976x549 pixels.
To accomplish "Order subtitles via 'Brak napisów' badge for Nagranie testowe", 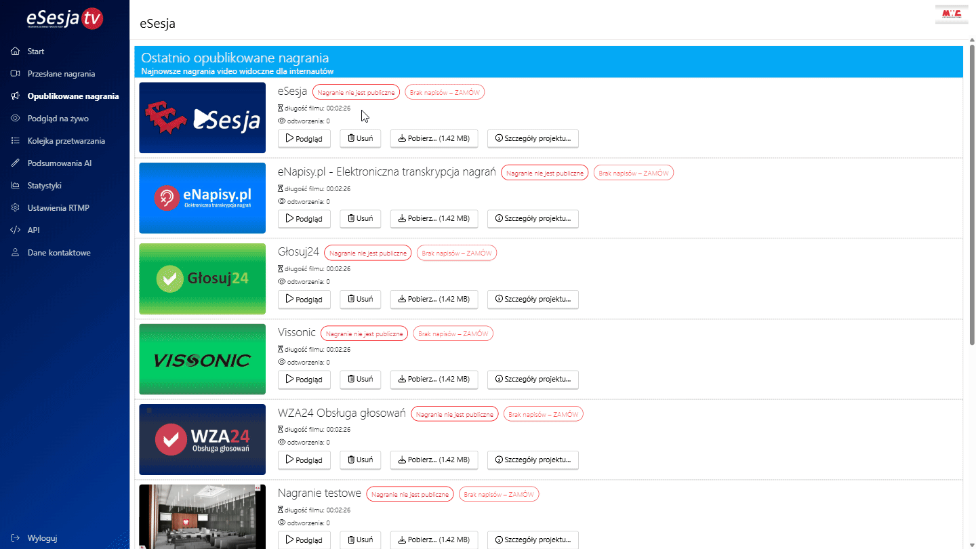I will pos(499,494).
